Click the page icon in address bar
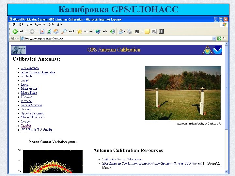 pyautogui.click(x=23, y=38)
